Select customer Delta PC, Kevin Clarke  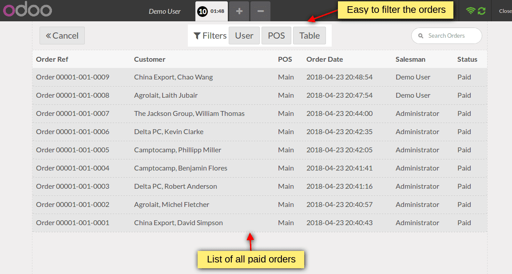pos(169,131)
